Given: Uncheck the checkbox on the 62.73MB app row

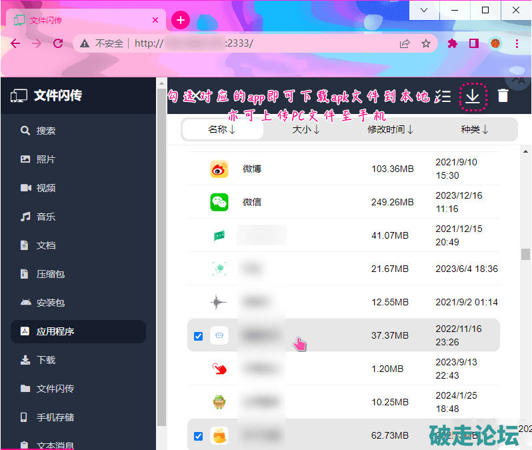Looking at the screenshot, I should pyautogui.click(x=198, y=436).
